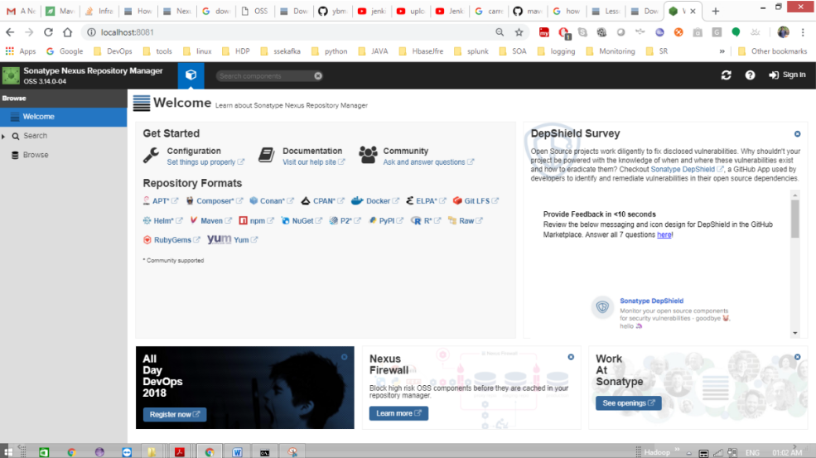Click the Sign in button
This screenshot has width=816, height=458.
click(787, 75)
